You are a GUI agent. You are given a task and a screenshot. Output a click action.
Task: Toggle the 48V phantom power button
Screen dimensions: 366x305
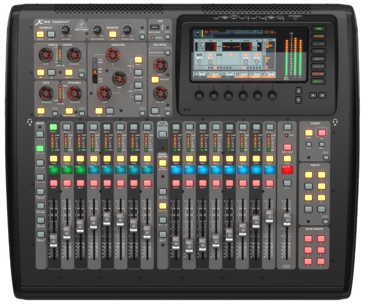41,72
